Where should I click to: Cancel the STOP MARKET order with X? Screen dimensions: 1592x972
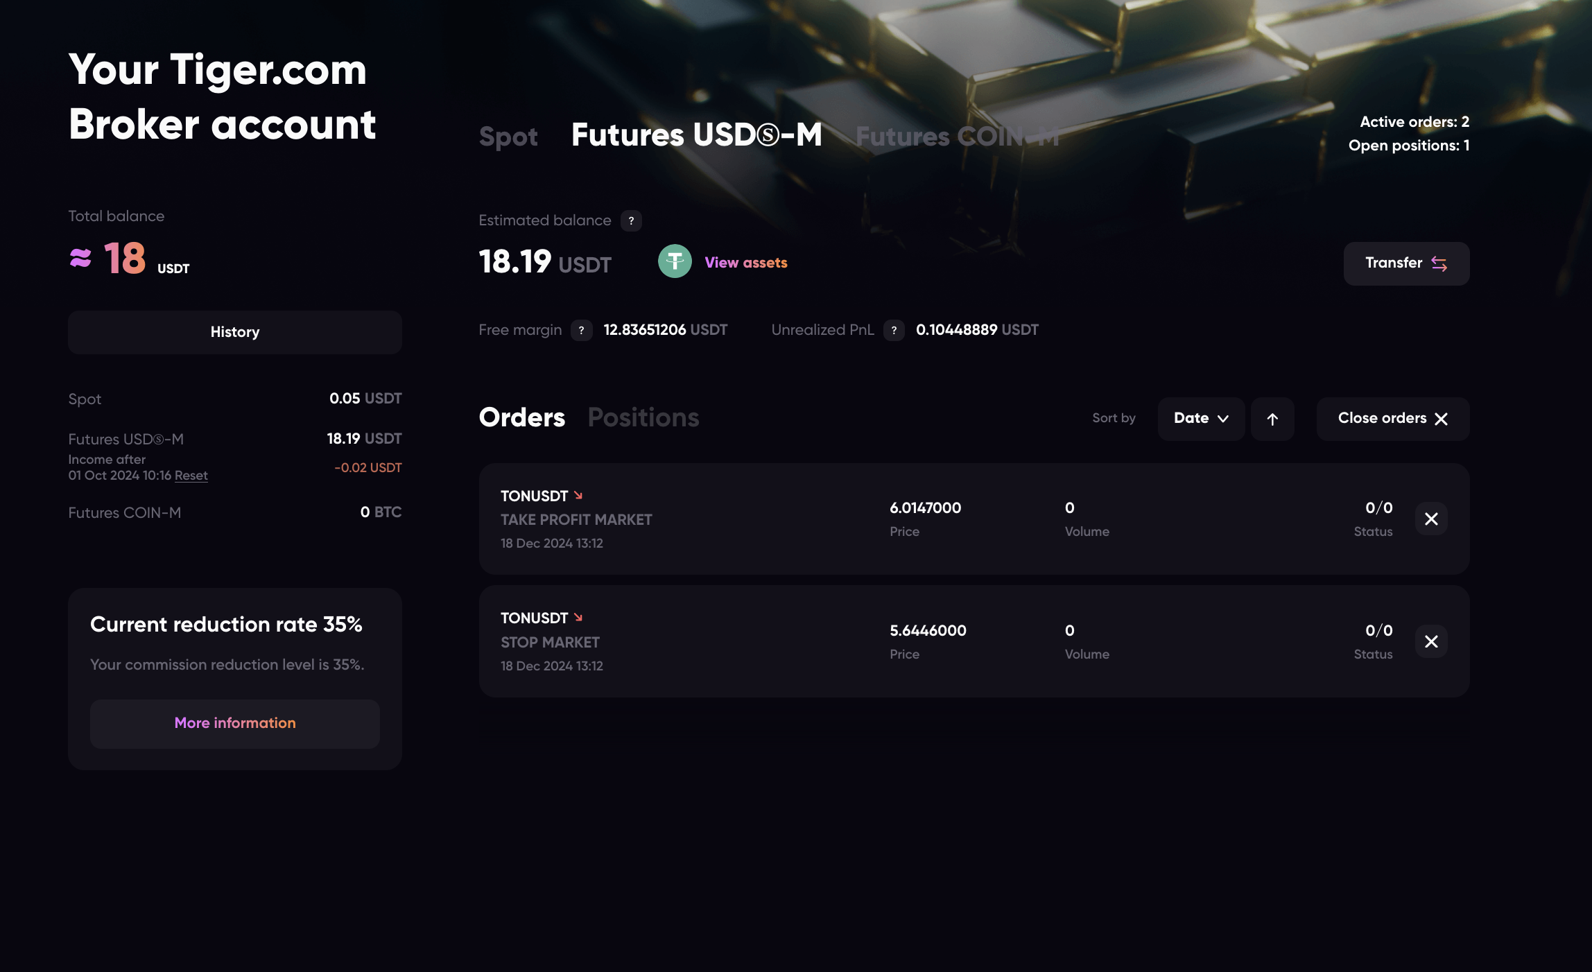tap(1430, 642)
